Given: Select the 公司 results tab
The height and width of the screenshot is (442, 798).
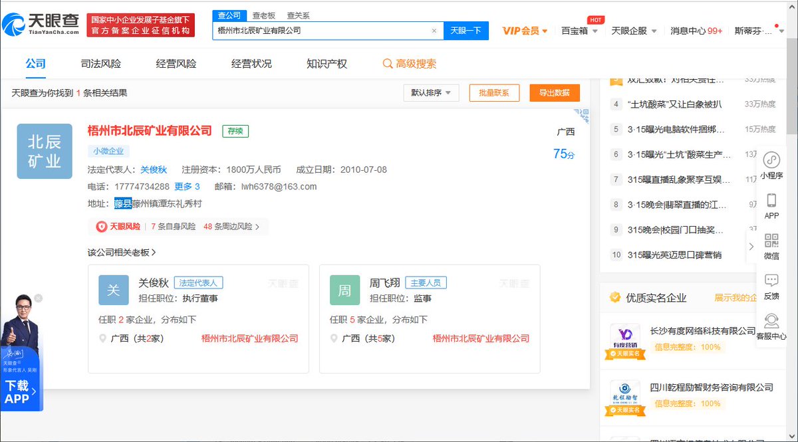Looking at the screenshot, I should (36, 64).
